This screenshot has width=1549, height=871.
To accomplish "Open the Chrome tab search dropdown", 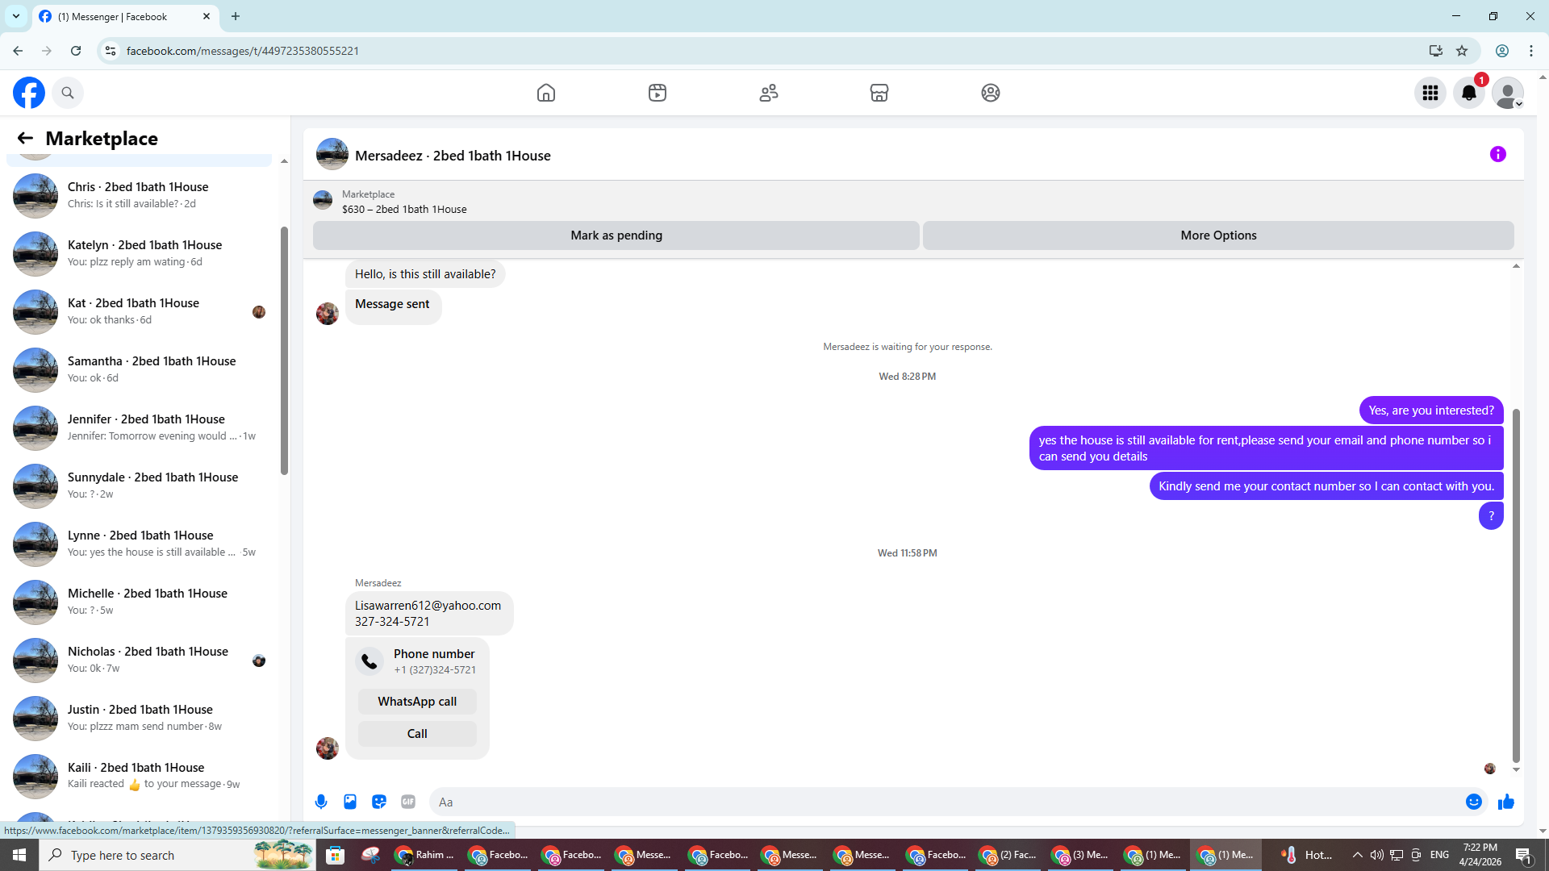I will click(15, 16).
